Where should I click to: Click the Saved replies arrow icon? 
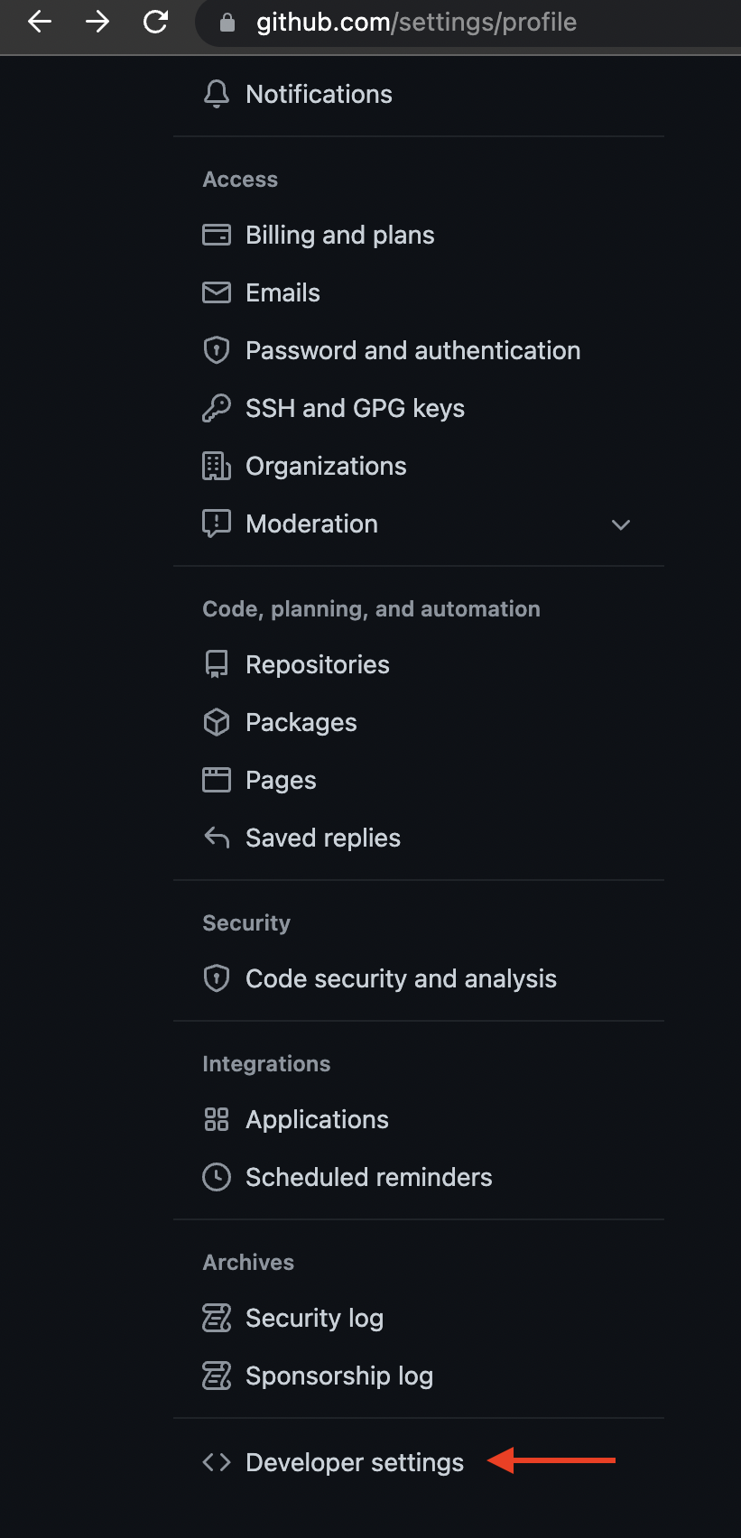click(217, 838)
